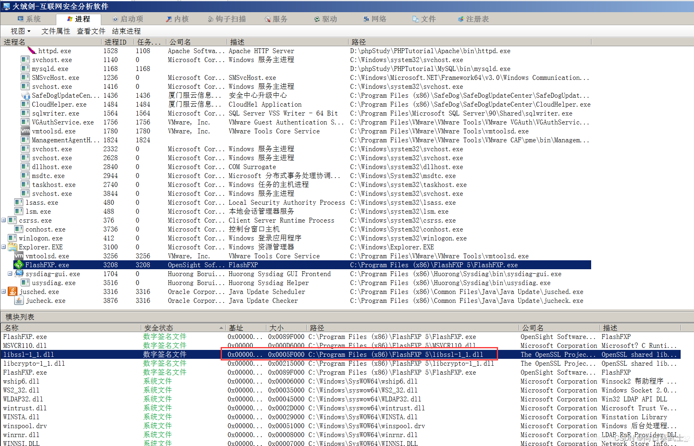Open the 视图 dropdown menu
The width and height of the screenshot is (694, 446).
click(20, 31)
